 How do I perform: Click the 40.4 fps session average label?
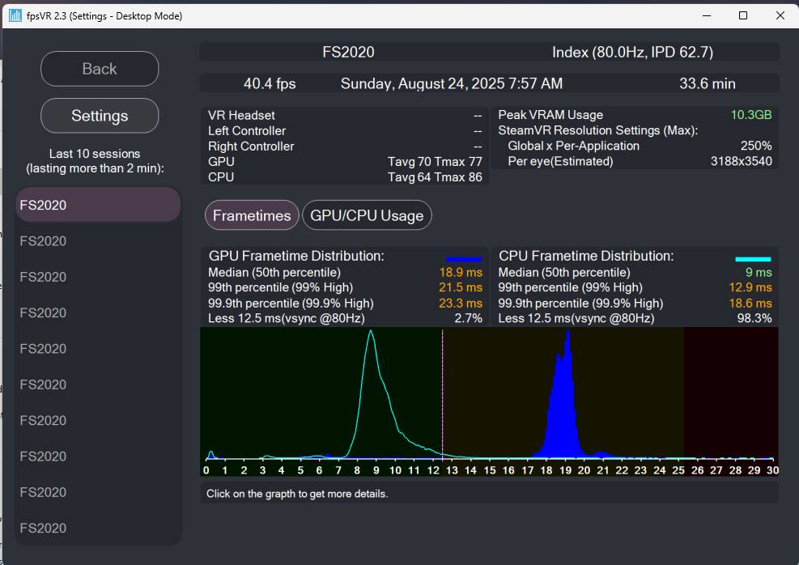click(x=270, y=83)
